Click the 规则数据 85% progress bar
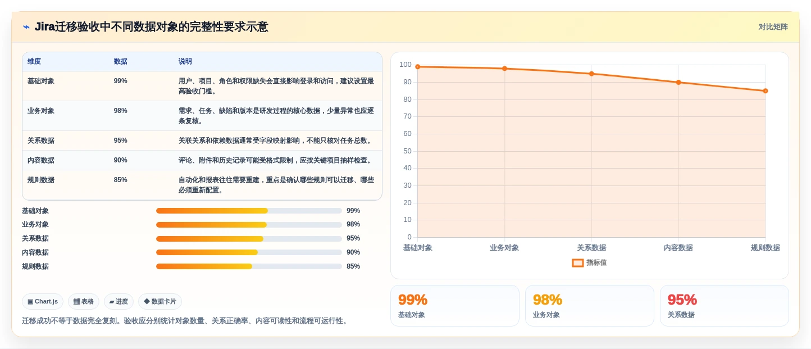The width and height of the screenshot is (811, 349). pyautogui.click(x=249, y=266)
